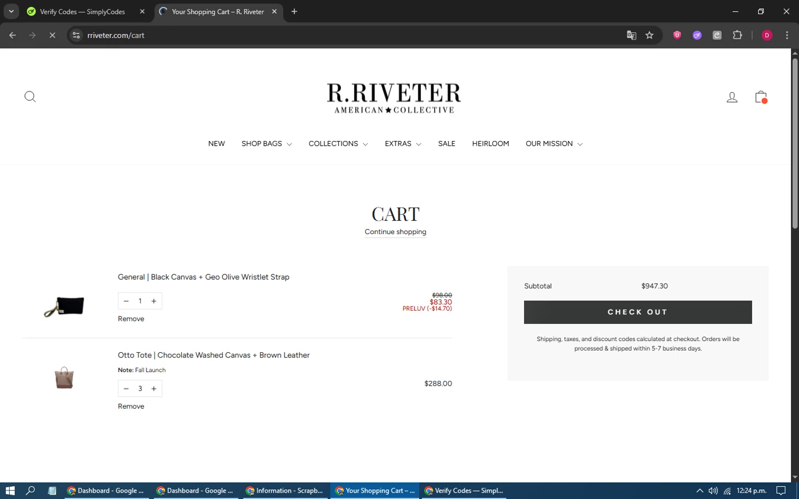Screen dimensions: 799x499
Task: Open the purple round extension icon
Action: pos(697,35)
